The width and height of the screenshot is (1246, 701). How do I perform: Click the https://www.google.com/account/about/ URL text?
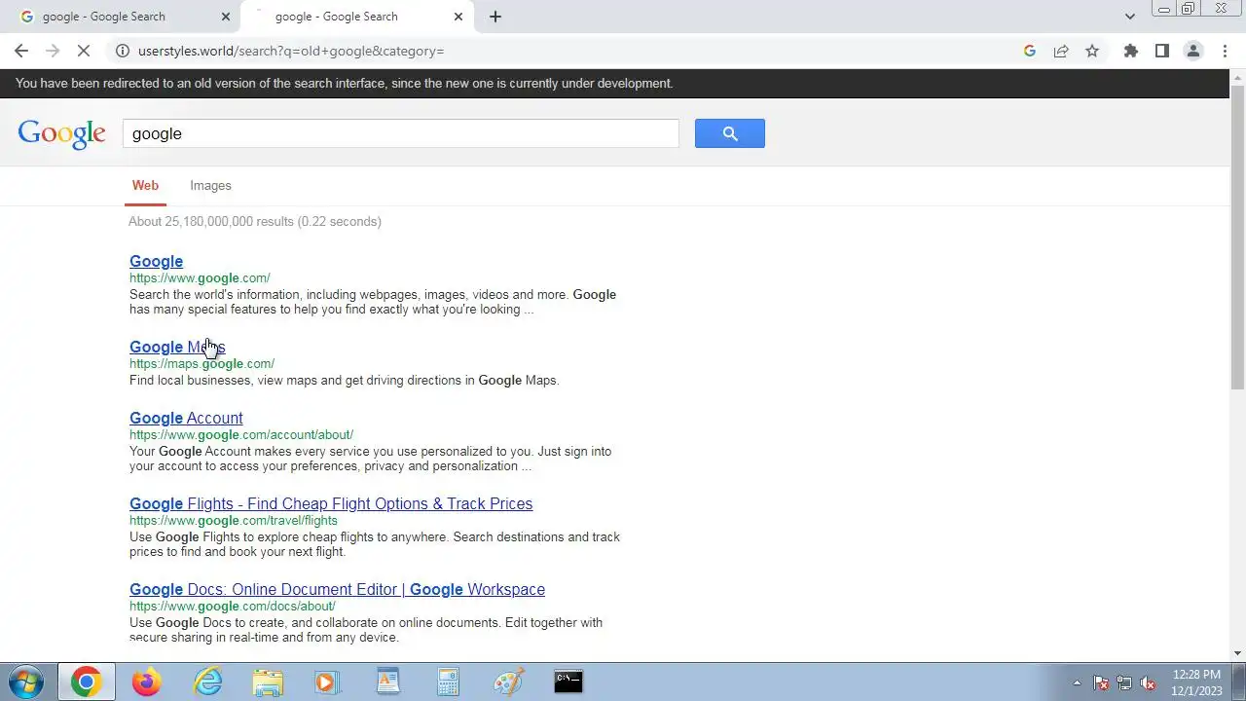(x=241, y=435)
